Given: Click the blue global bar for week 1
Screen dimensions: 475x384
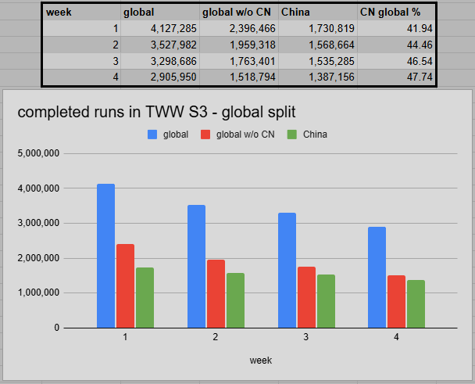Looking at the screenshot, I should pos(105,256).
